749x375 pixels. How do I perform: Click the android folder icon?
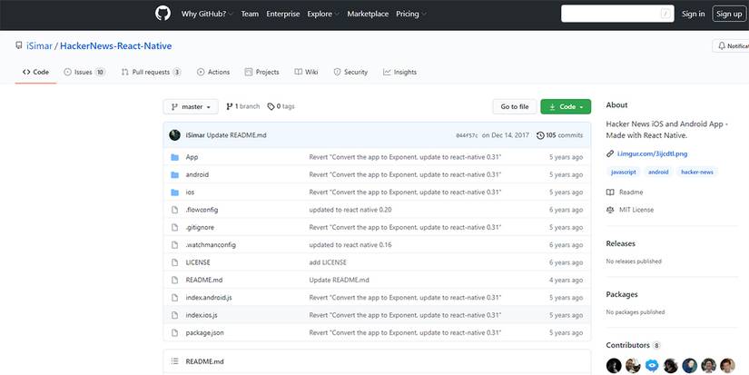pos(175,174)
